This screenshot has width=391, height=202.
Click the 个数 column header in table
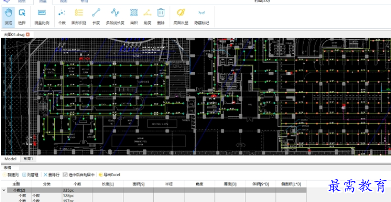tap(77, 184)
